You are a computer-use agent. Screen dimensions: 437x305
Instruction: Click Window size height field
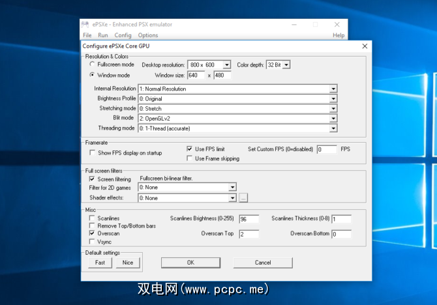tap(222, 75)
